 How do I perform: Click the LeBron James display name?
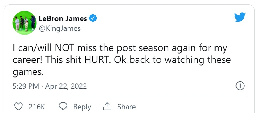[63, 19]
